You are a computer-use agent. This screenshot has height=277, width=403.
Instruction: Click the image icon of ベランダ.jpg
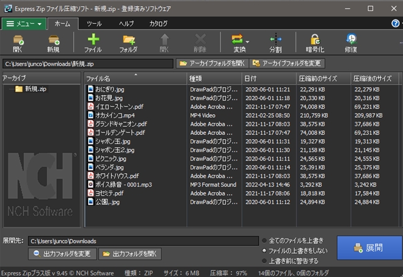90,167
